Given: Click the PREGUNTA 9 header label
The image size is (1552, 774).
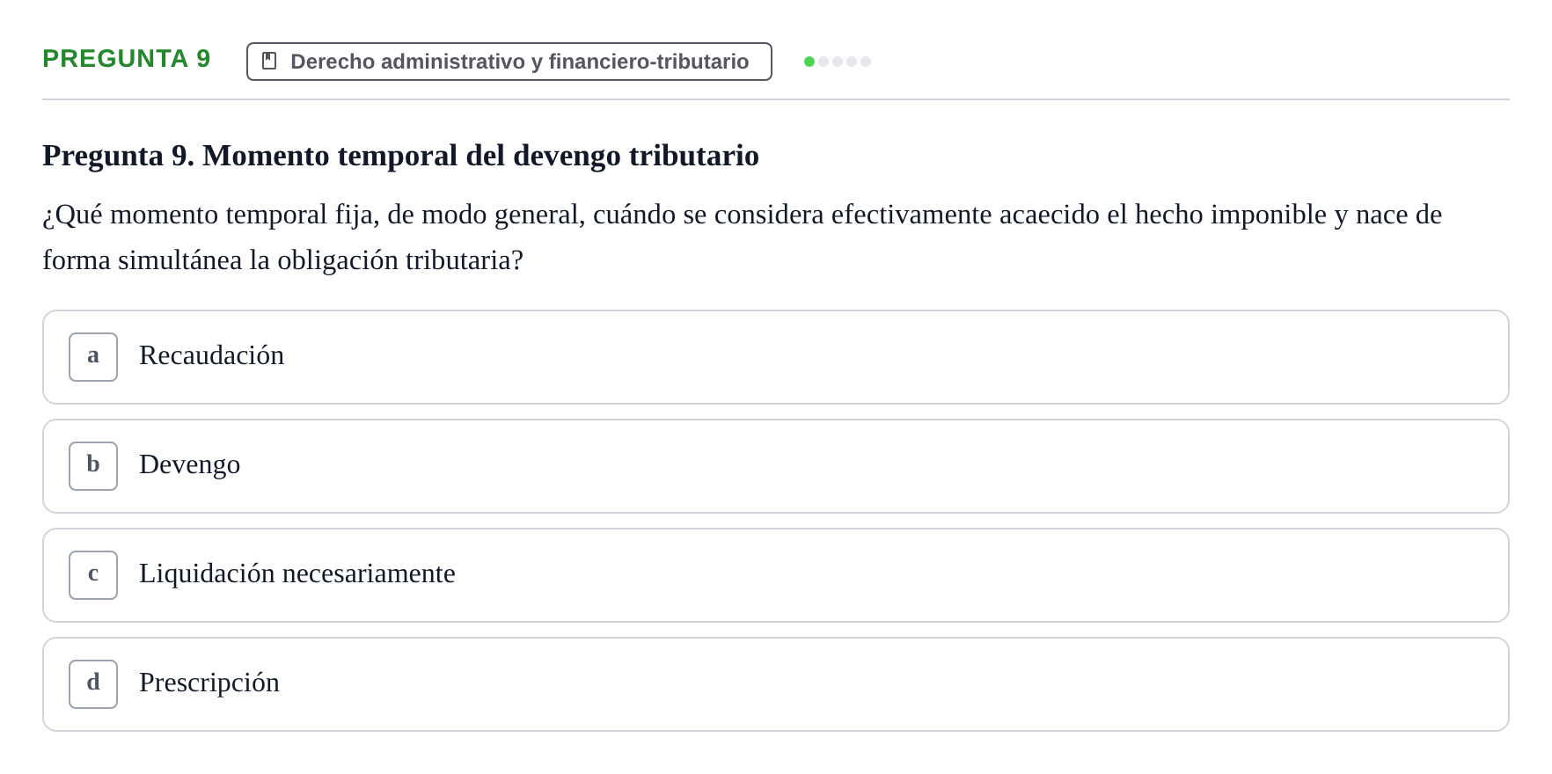Looking at the screenshot, I should (x=127, y=59).
